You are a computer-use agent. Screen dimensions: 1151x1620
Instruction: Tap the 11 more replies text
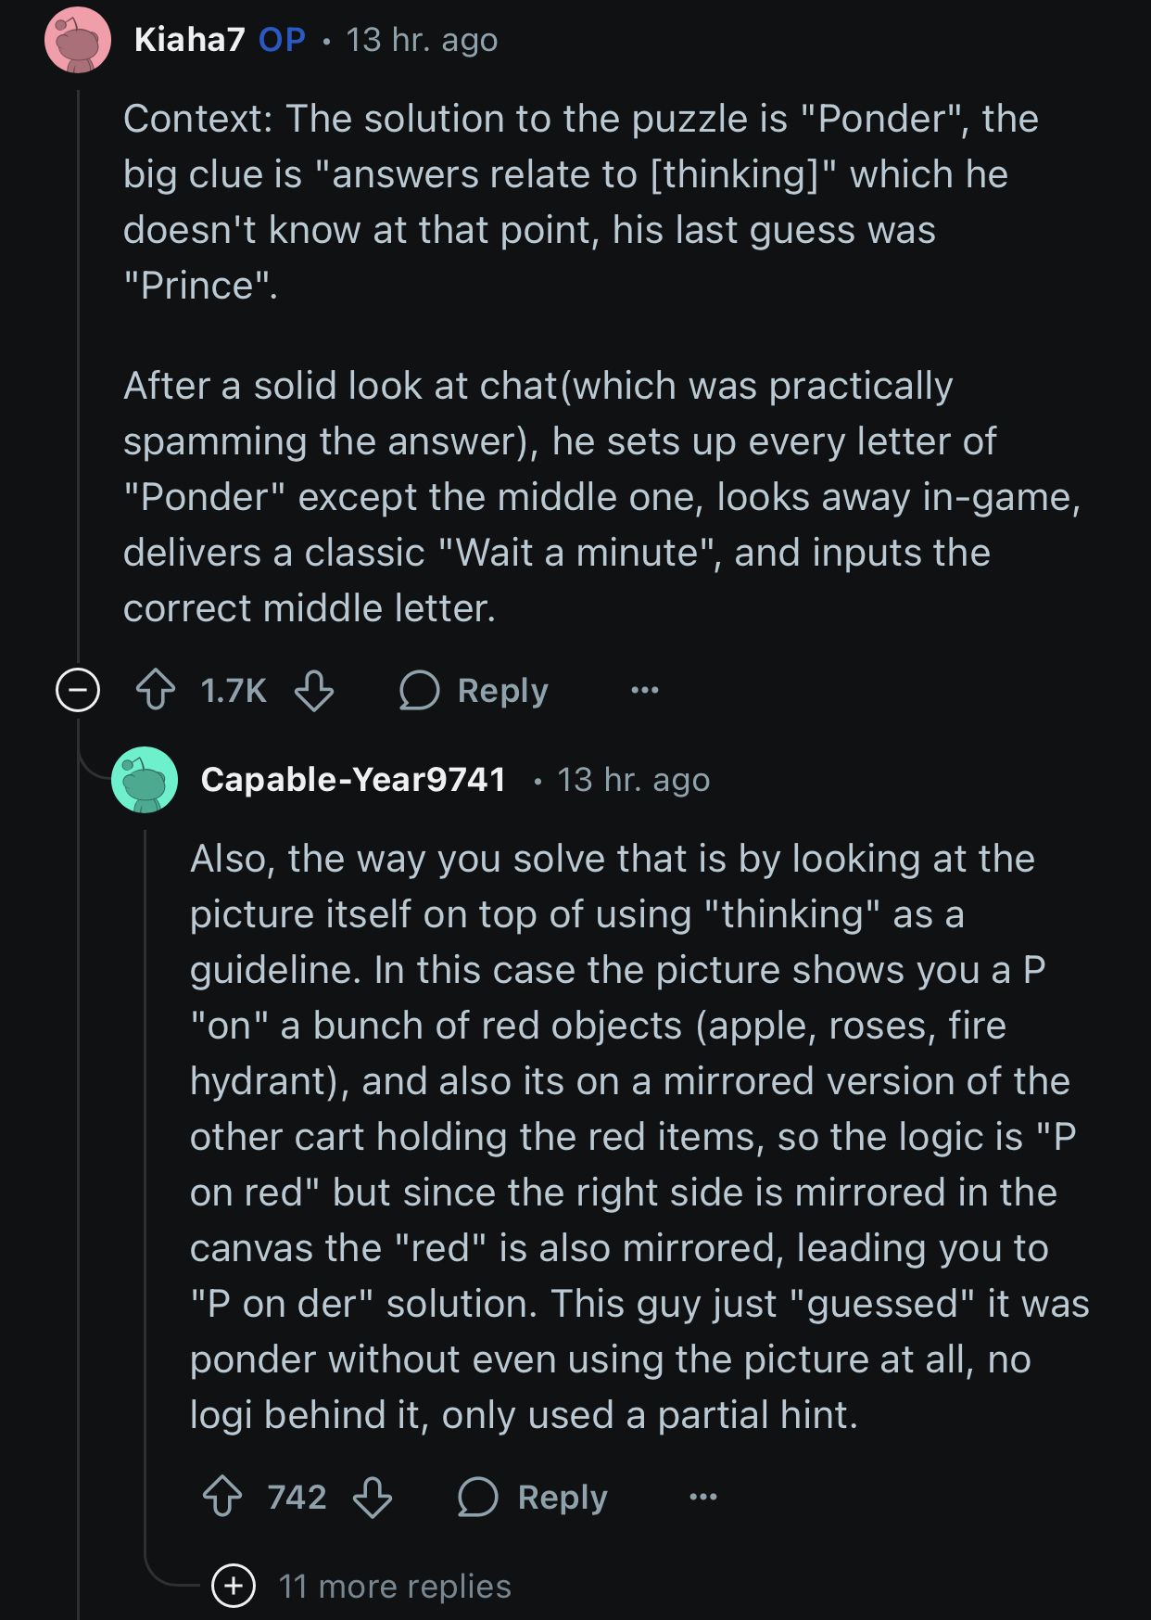click(x=395, y=1586)
